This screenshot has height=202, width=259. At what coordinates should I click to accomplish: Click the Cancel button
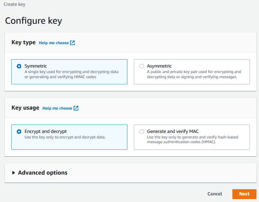[x=214, y=194]
